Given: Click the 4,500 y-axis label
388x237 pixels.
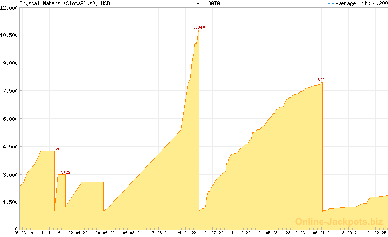Looking at the screenshot, I should tap(9, 147).
